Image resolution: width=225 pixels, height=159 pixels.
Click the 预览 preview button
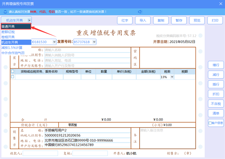tap(197, 20)
